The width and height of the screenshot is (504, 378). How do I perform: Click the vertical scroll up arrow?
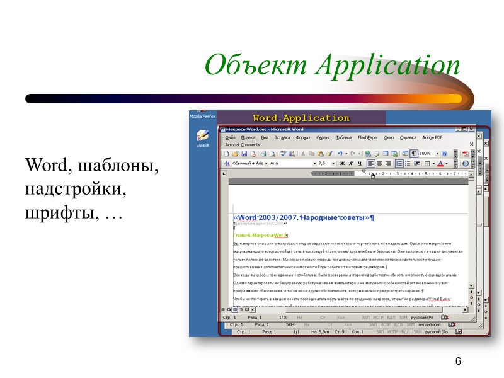pos(471,174)
